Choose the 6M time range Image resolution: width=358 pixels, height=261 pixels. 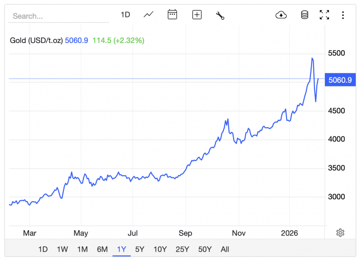(102, 249)
